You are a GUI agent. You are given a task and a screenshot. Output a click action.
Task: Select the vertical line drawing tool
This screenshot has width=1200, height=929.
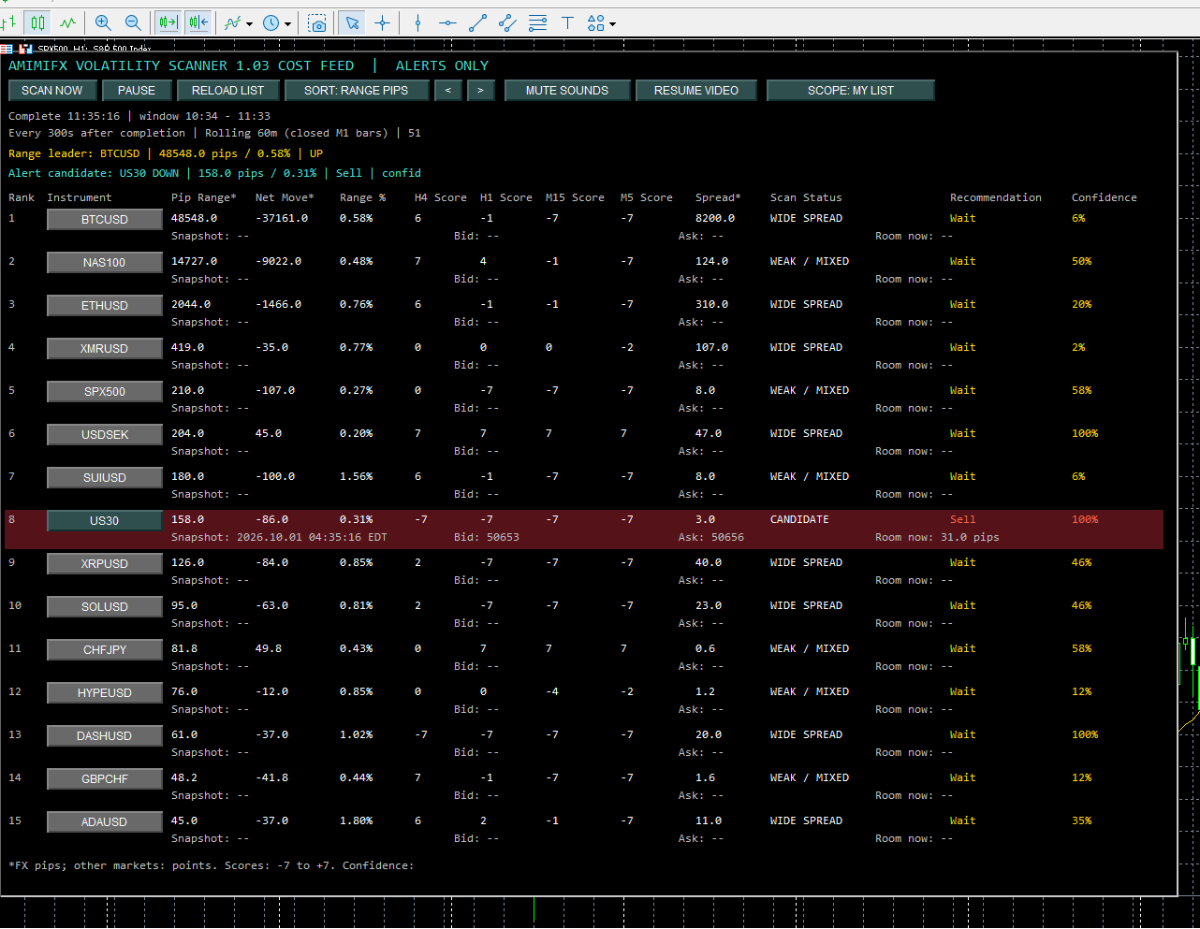coord(417,22)
